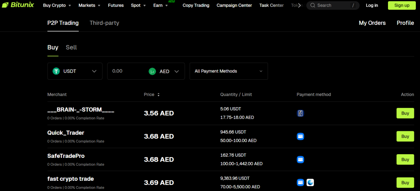Select the Buy tab
The image size is (420, 191).
[53, 47]
